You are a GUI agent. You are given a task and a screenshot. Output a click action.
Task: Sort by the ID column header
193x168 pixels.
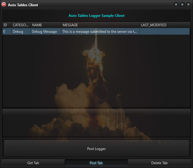(7, 25)
